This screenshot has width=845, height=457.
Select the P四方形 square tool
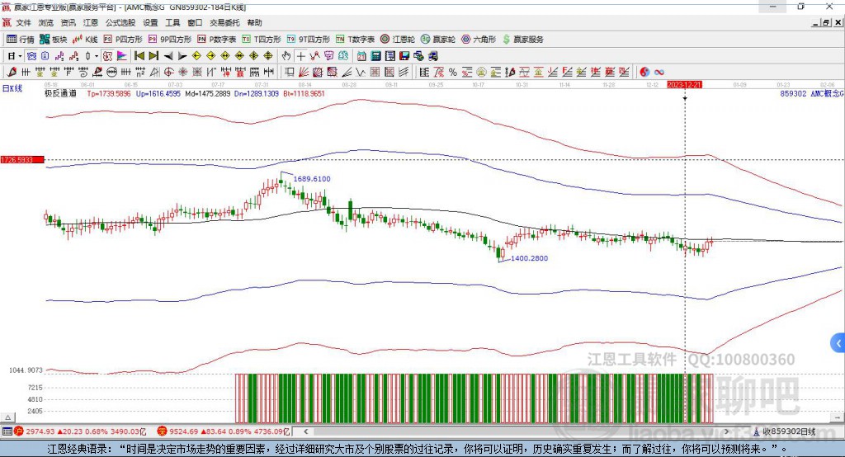click(x=123, y=40)
